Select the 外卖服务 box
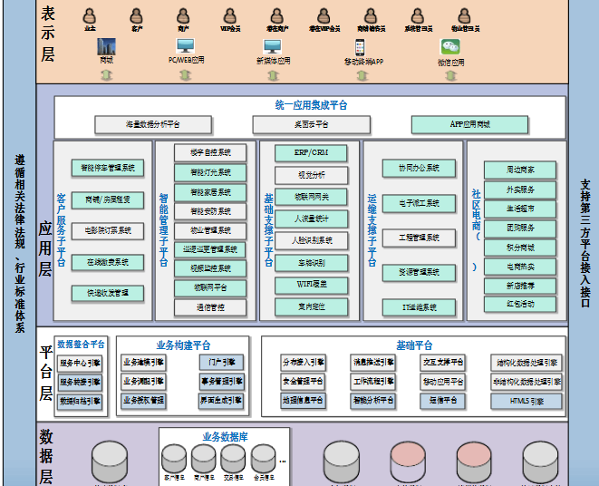The width and height of the screenshot is (599, 486). coord(519,190)
